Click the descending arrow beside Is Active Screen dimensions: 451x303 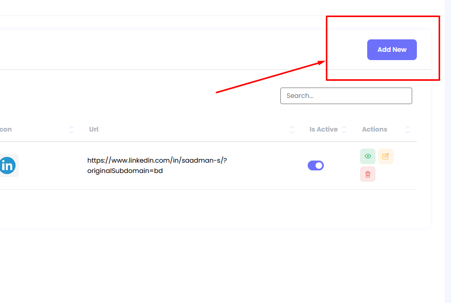(344, 132)
